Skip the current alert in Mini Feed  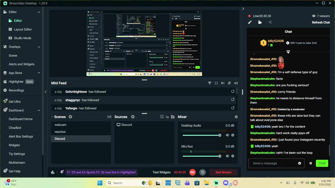(223, 83)
